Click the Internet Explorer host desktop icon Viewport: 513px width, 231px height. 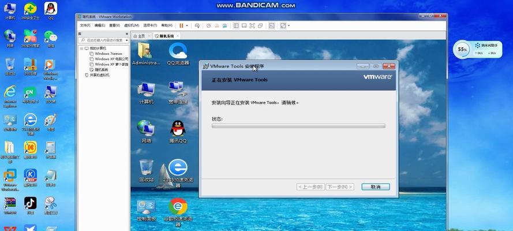pyautogui.click(x=10, y=96)
